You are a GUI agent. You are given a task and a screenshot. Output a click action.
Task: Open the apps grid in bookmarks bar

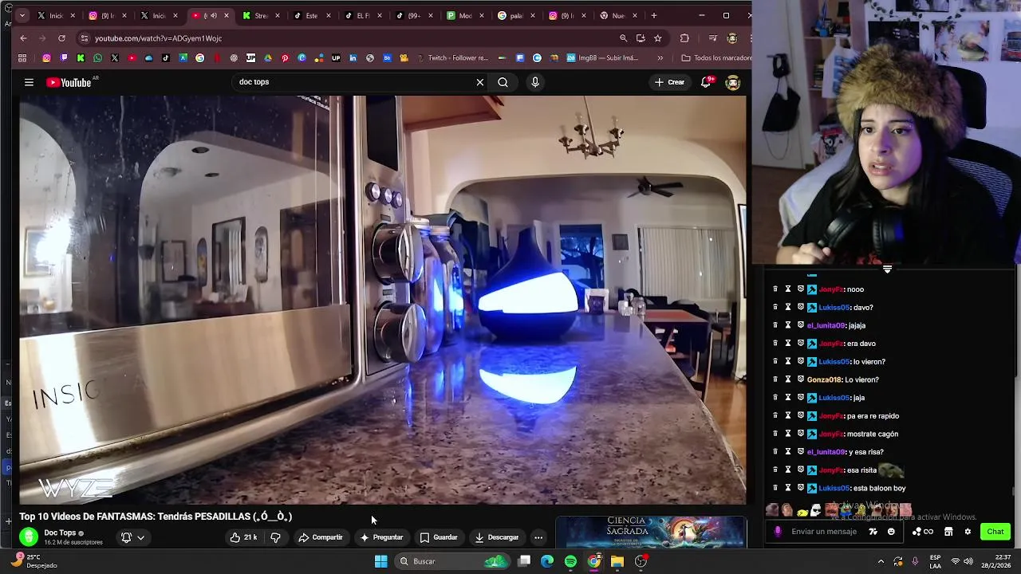pos(22,57)
